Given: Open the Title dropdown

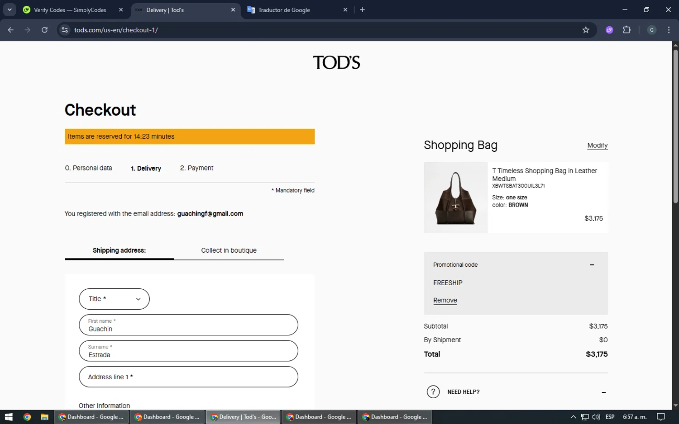Looking at the screenshot, I should tap(114, 299).
